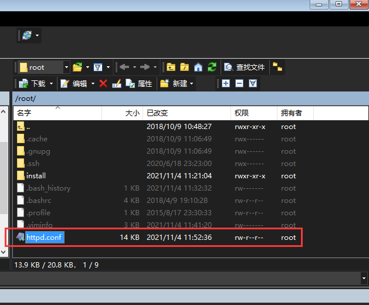Image resolution: width=369 pixels, height=305 pixels.
Task: Click the 编辑 edit button
Action: tap(74, 83)
